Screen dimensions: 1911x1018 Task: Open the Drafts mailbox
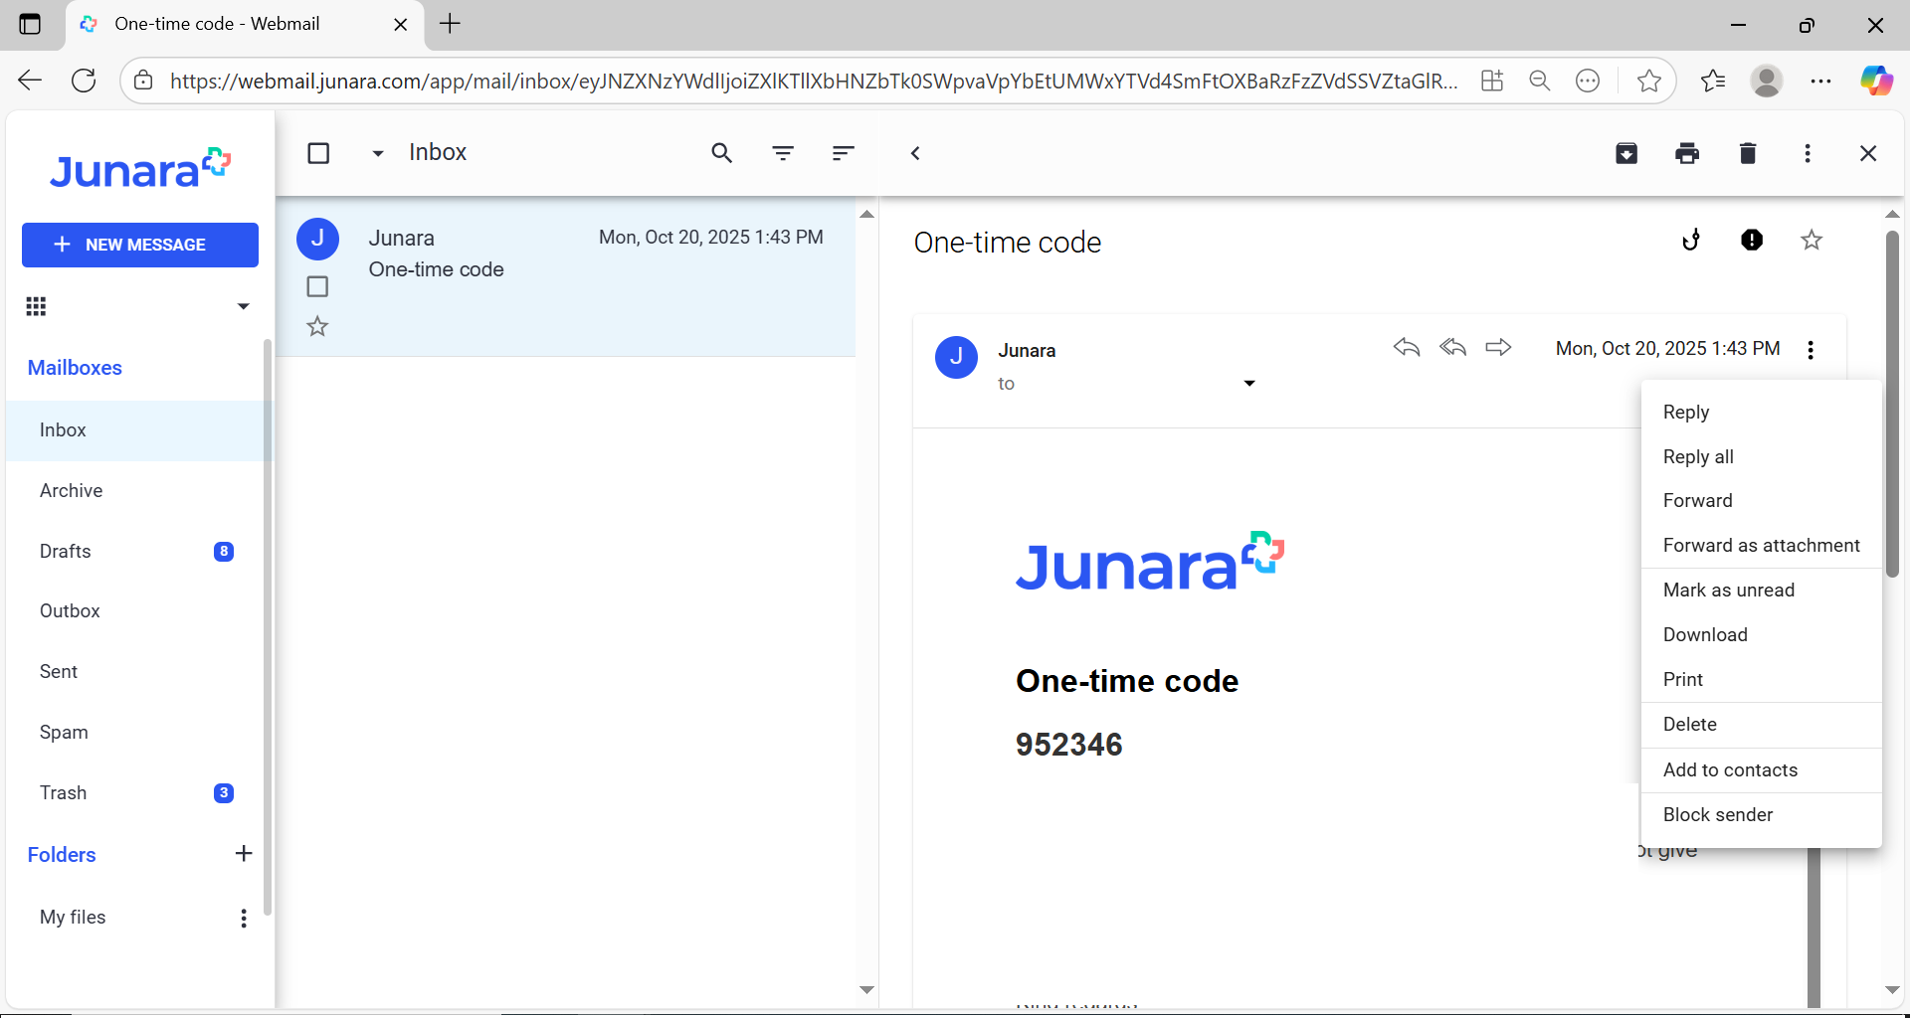click(135, 552)
